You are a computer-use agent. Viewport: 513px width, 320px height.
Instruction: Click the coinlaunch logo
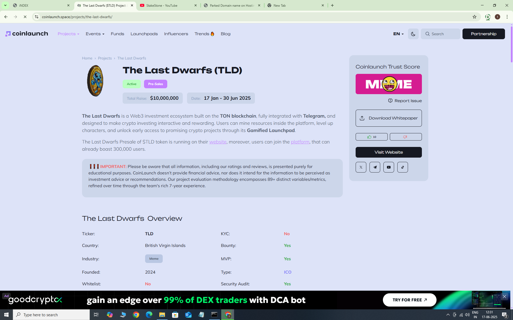pyautogui.click(x=27, y=34)
